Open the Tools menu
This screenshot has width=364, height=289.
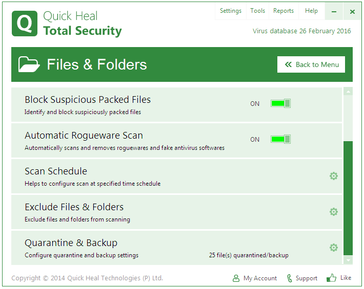[x=258, y=11]
